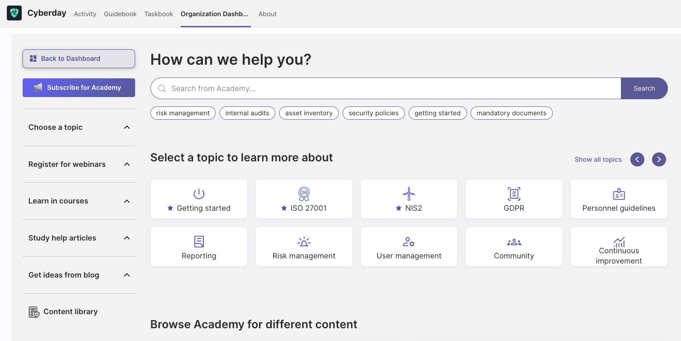
Task: Click the siren icon on Risk management card
Action: (x=304, y=241)
